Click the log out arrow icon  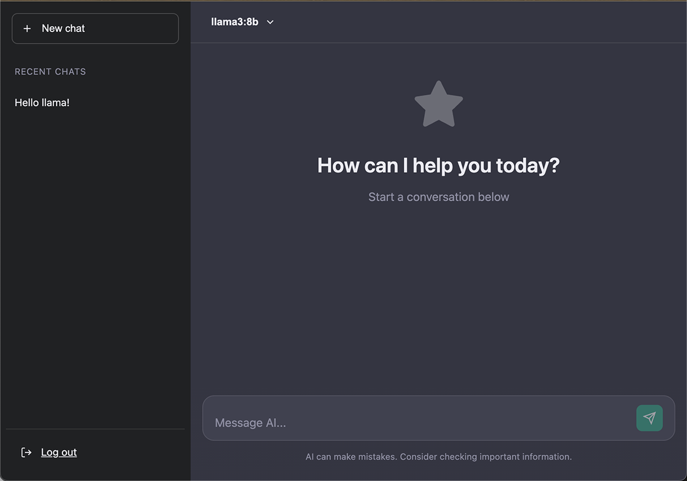click(x=26, y=452)
